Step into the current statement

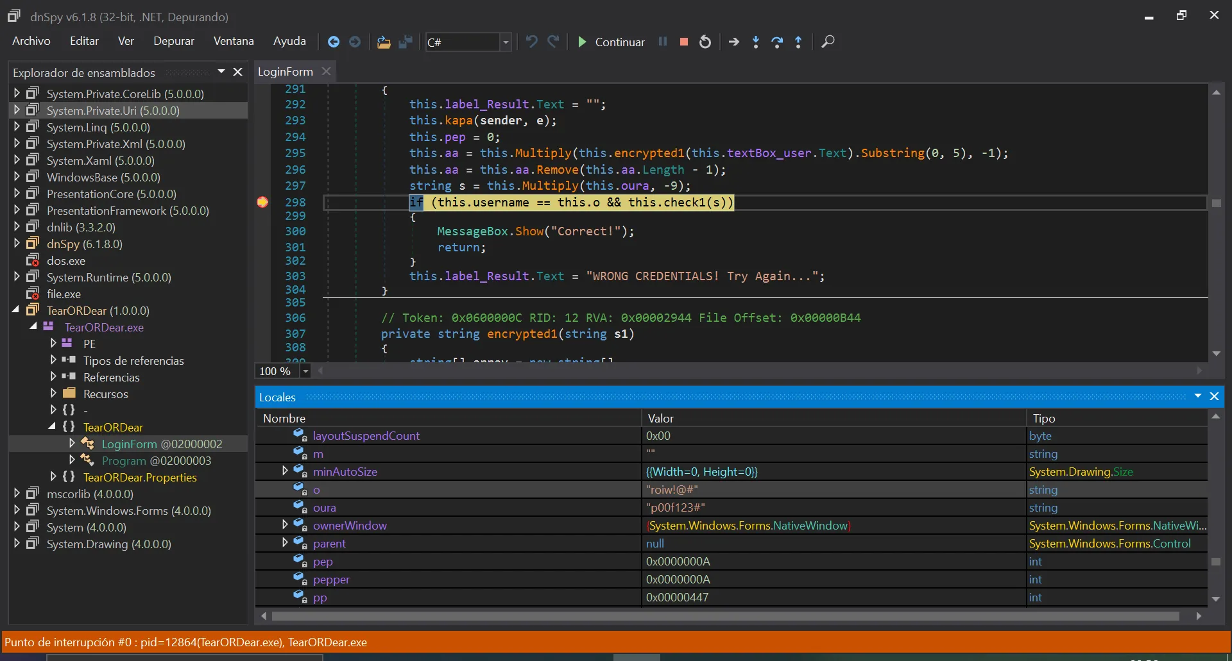(756, 42)
